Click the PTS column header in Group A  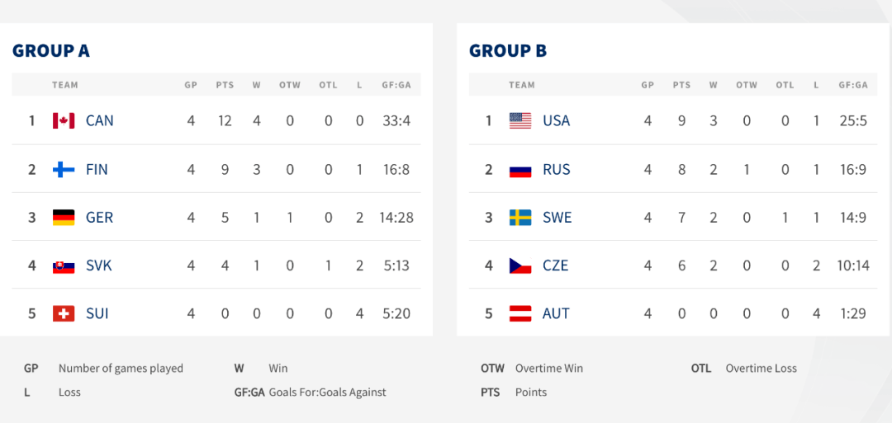(x=225, y=85)
